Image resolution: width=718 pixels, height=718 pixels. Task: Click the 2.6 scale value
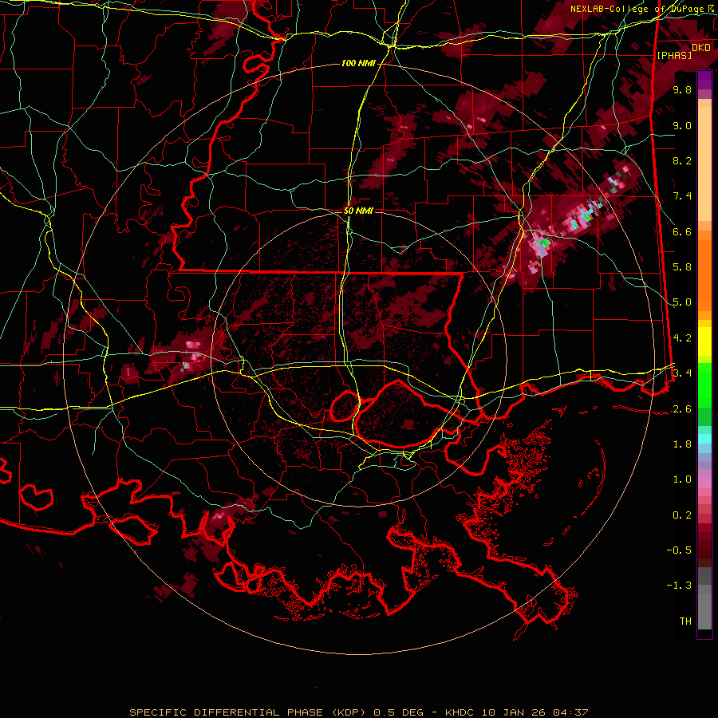(x=682, y=409)
